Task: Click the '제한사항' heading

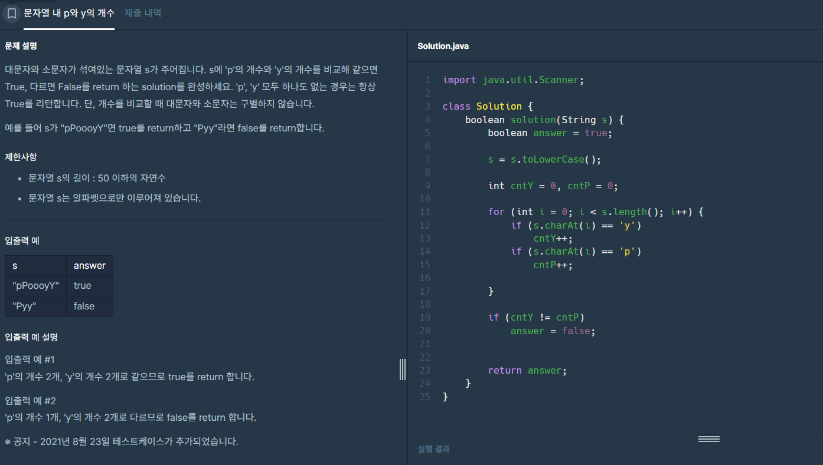Action: (21, 157)
